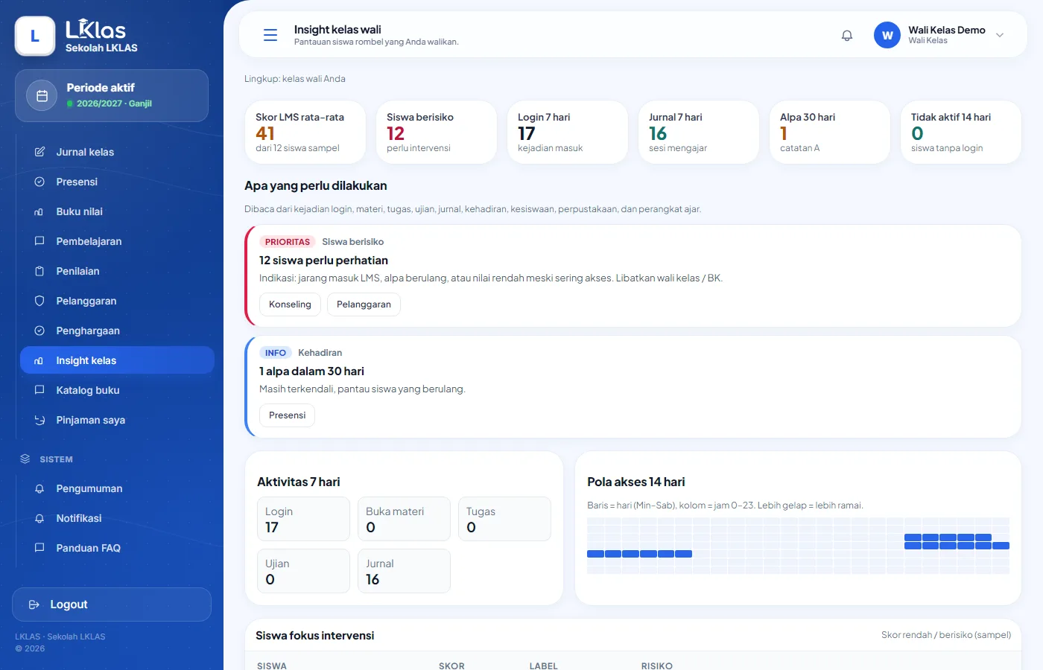Screen dimensions: 1043x670
Task: Open notifications bell in top bar
Action: [x=847, y=35]
